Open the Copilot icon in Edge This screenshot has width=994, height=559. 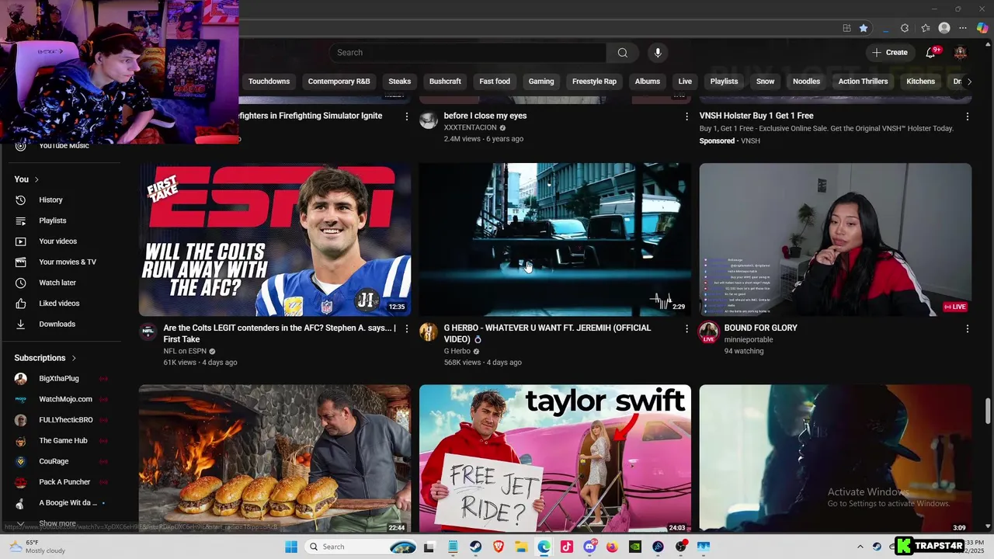coord(982,28)
